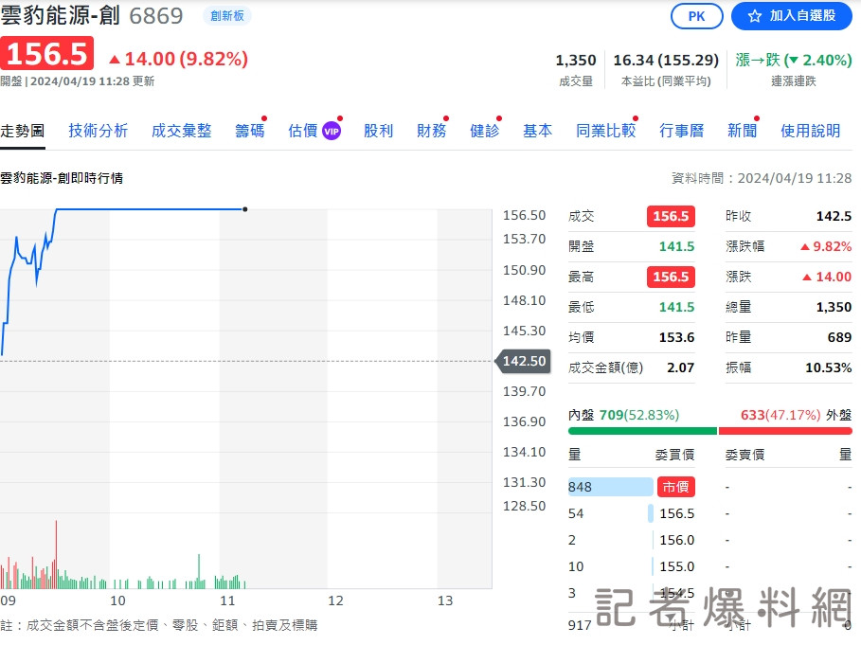Image resolution: width=861 pixels, height=645 pixels.
Task: Add stock via 加入自選股 button
Action: click(791, 16)
